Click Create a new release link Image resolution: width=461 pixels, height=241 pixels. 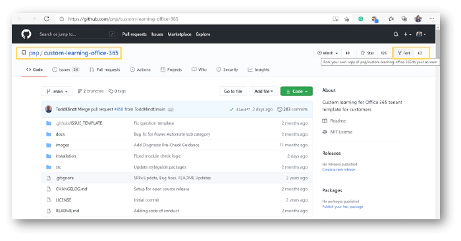[x=339, y=170]
